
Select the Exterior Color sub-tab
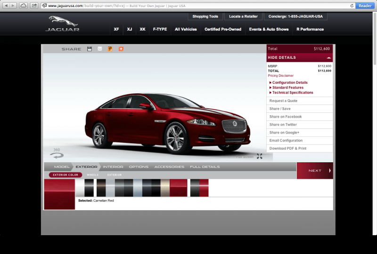pos(66,175)
